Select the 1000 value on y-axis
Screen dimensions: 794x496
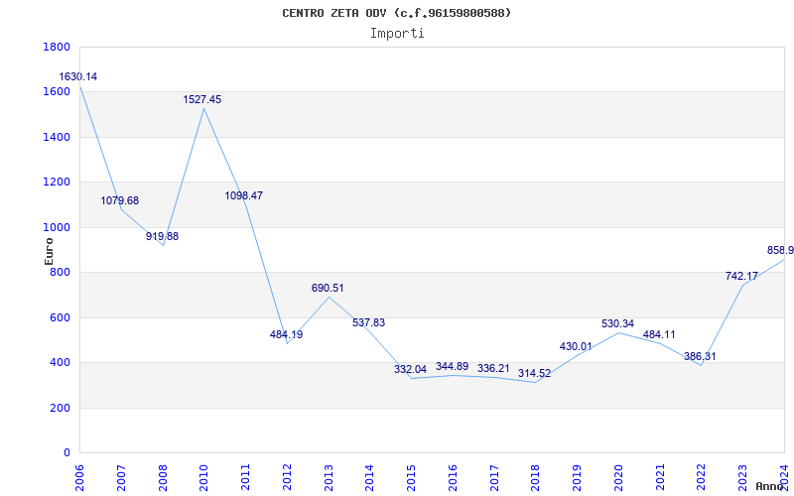click(x=57, y=227)
